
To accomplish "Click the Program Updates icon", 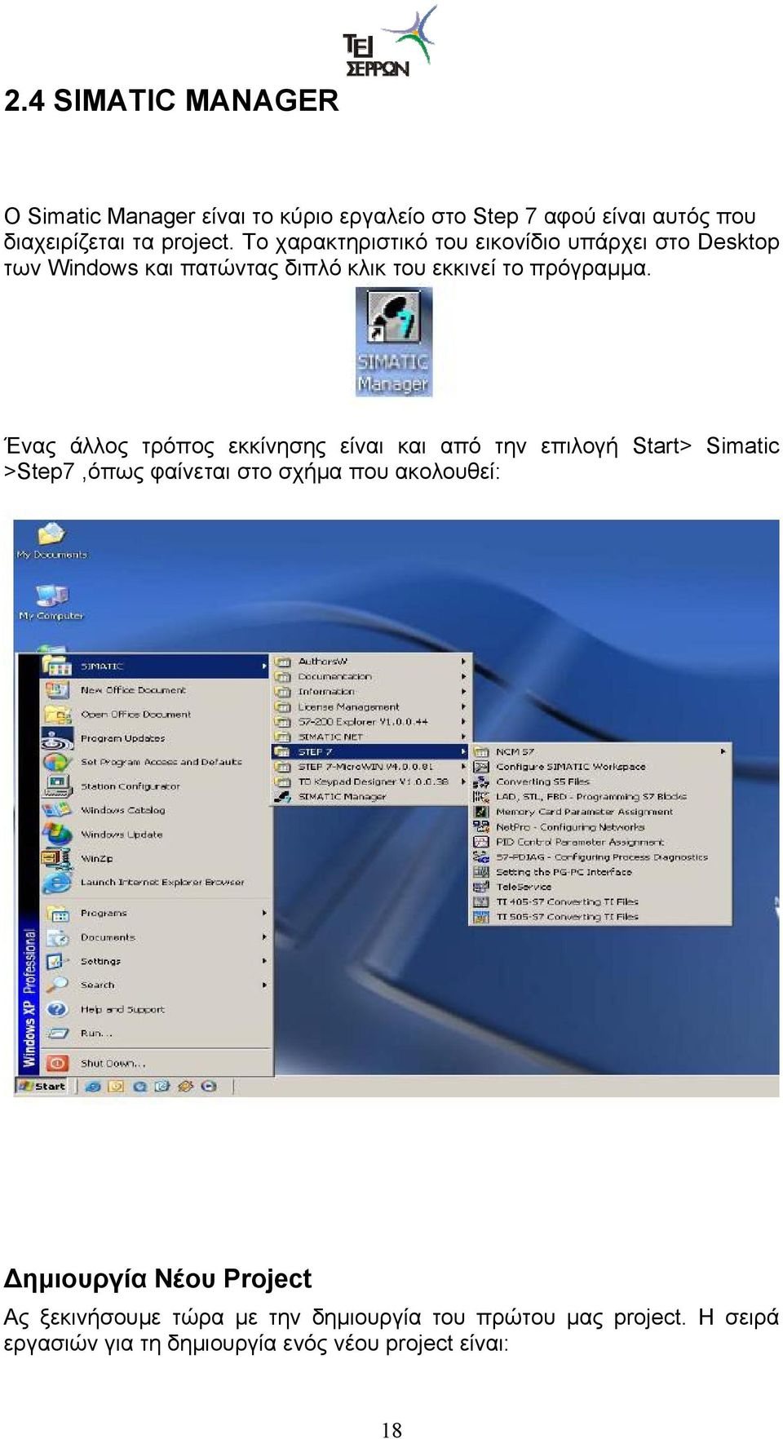I will 57,739.
